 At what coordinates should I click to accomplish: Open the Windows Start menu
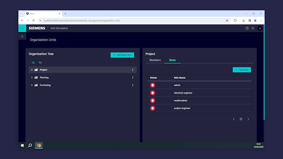pyautogui.click(x=22, y=145)
